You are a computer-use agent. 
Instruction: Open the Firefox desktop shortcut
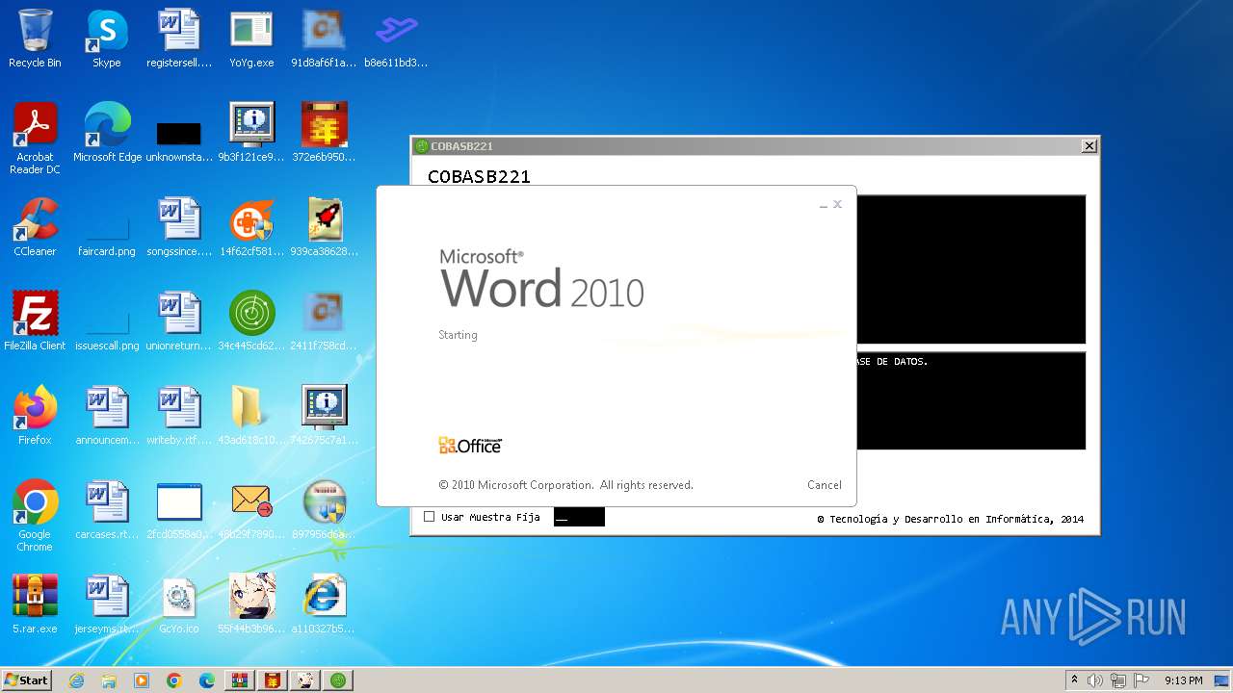tap(35, 416)
